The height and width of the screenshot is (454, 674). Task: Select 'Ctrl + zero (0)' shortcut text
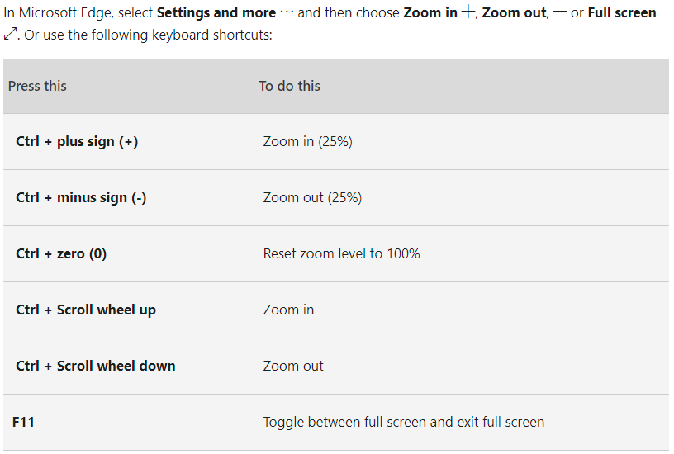pos(61,254)
